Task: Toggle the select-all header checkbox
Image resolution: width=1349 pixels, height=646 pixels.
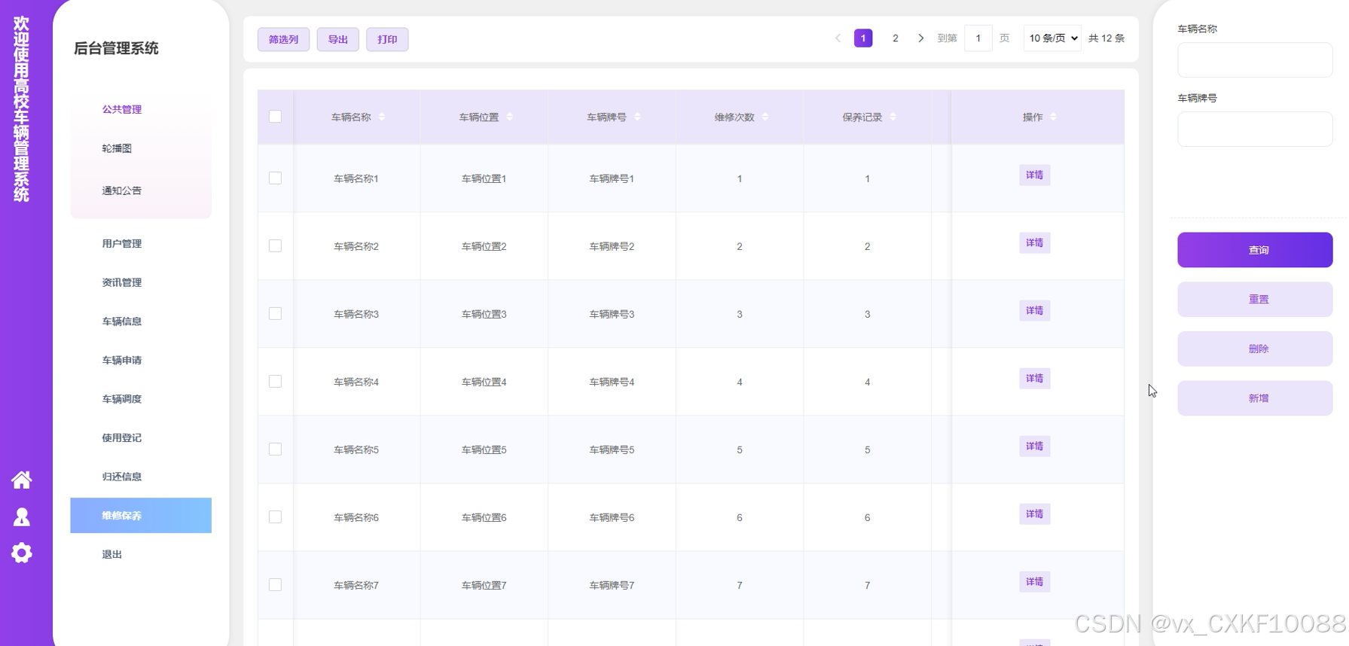Action: [275, 117]
